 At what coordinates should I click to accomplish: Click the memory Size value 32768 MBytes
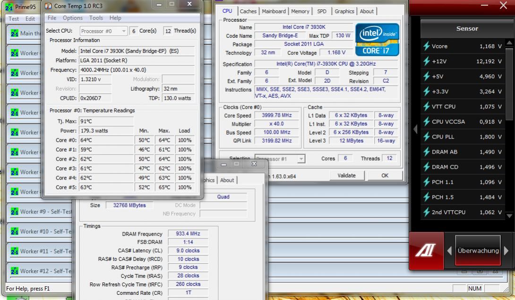click(x=129, y=206)
